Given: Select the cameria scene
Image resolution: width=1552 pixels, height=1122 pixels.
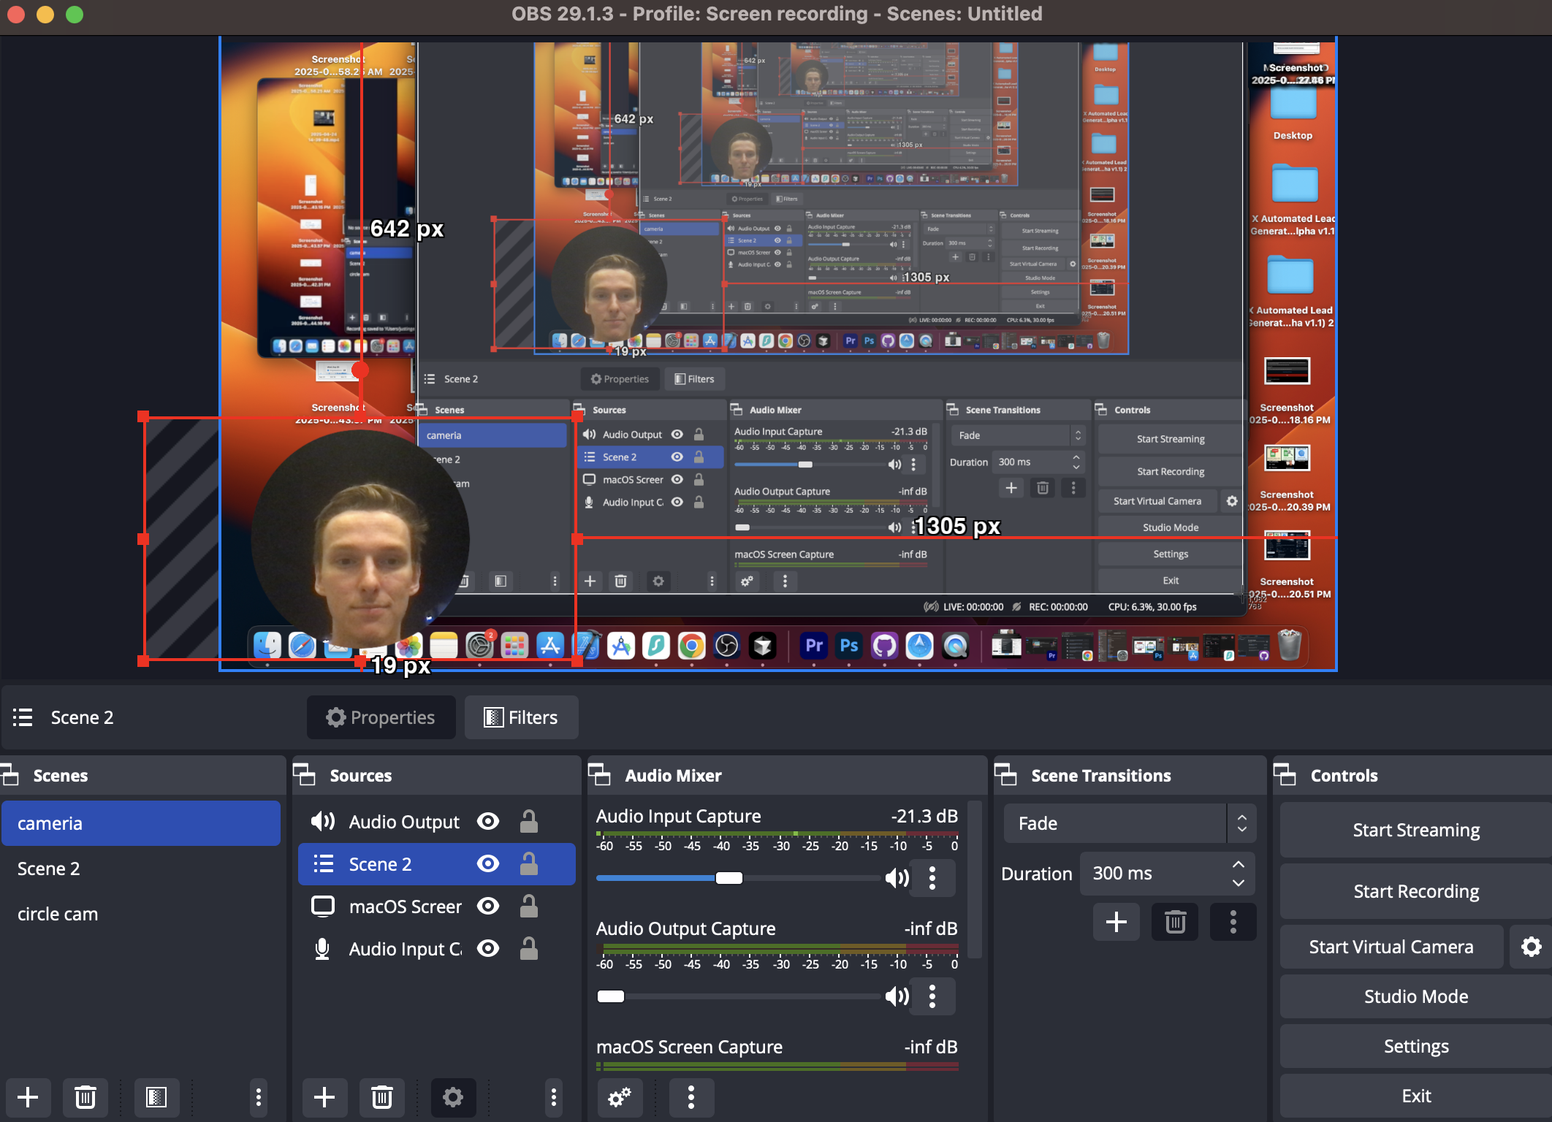Looking at the screenshot, I should coord(141,823).
